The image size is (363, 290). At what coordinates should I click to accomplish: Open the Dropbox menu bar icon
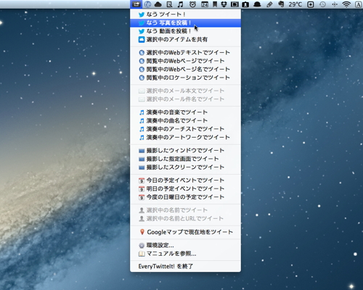click(x=224, y=4)
